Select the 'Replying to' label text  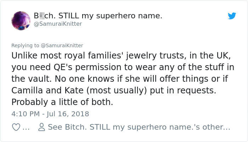point(25,45)
